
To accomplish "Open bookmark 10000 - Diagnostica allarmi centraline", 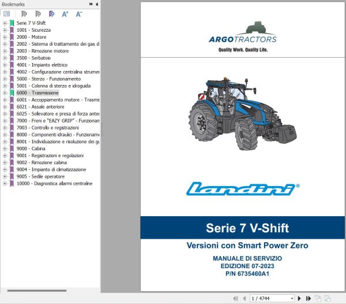I will pos(54,184).
